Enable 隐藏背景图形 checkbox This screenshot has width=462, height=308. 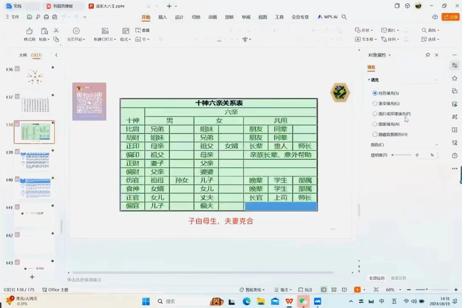click(x=375, y=134)
